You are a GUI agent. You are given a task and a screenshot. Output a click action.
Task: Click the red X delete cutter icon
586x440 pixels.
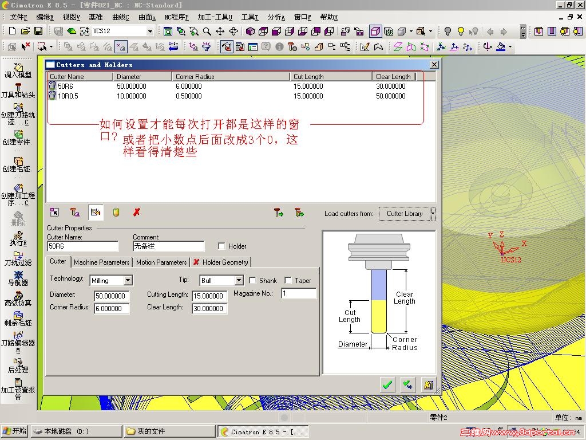(x=136, y=213)
